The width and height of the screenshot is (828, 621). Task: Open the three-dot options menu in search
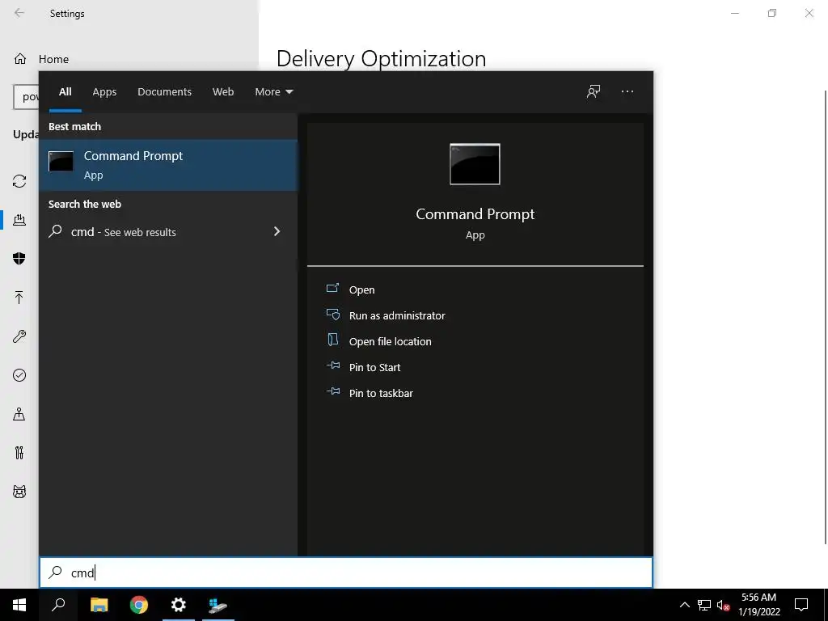627,91
